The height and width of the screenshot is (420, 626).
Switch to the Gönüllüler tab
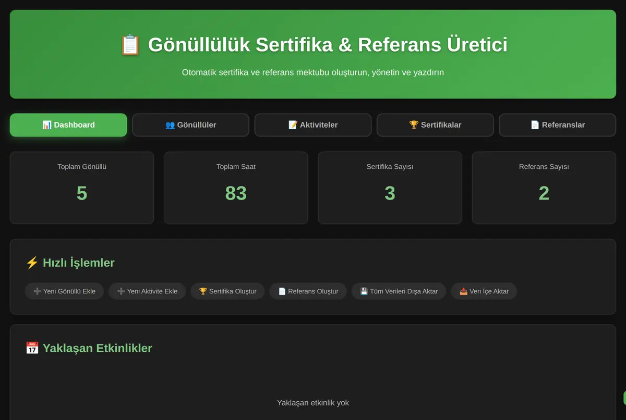(190, 125)
